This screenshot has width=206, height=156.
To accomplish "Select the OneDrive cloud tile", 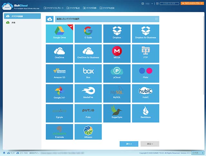I will (59, 54).
